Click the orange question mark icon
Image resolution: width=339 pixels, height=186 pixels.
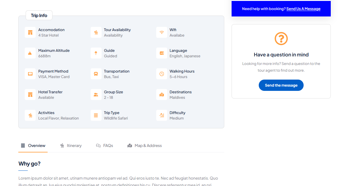pyautogui.click(x=281, y=39)
